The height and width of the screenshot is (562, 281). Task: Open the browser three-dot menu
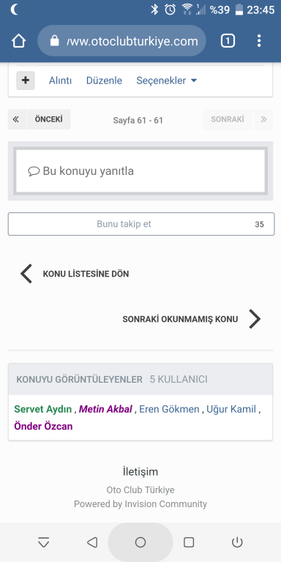pos(259,41)
